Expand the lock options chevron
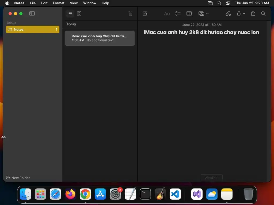This screenshot has height=205, width=274. pyautogui.click(x=244, y=14)
